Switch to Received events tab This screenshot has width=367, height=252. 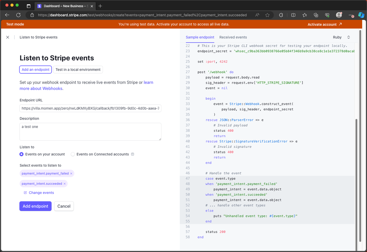[x=233, y=37]
